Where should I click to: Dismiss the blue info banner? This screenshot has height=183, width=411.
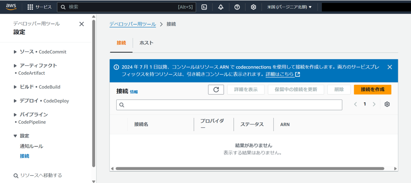pos(389,67)
